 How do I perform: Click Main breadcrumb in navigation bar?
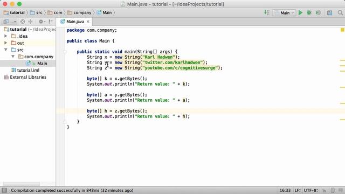(105, 12)
